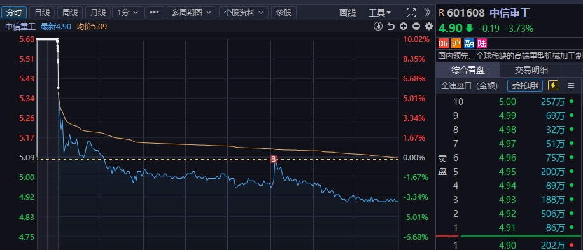Viewport: 583px width, 250px height.
Task: Switch chart to 日线 daily view
Action: (42, 13)
